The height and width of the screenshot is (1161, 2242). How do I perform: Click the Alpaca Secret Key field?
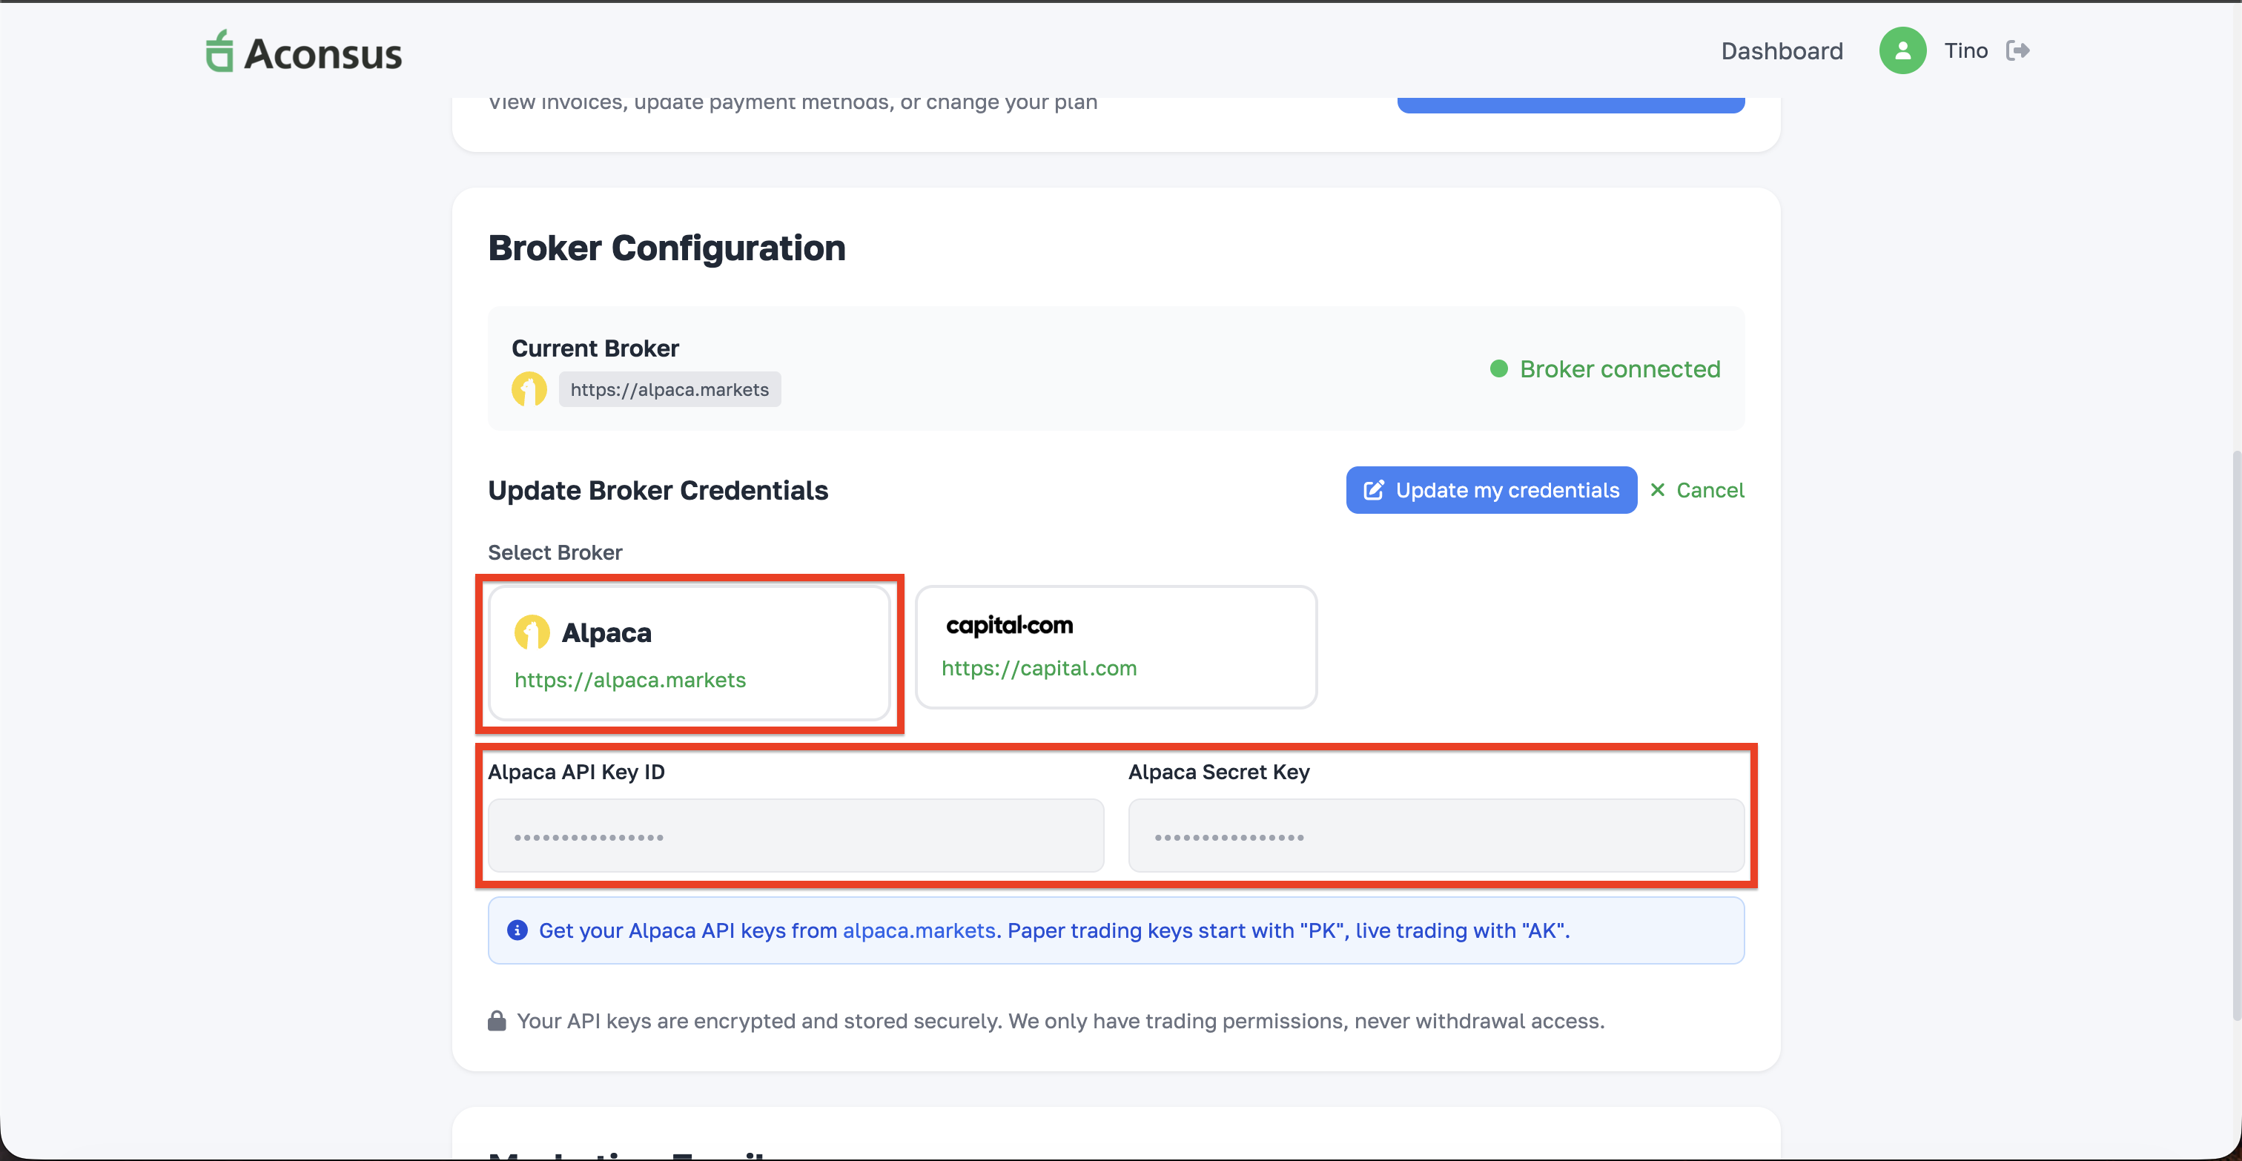[x=1436, y=836]
